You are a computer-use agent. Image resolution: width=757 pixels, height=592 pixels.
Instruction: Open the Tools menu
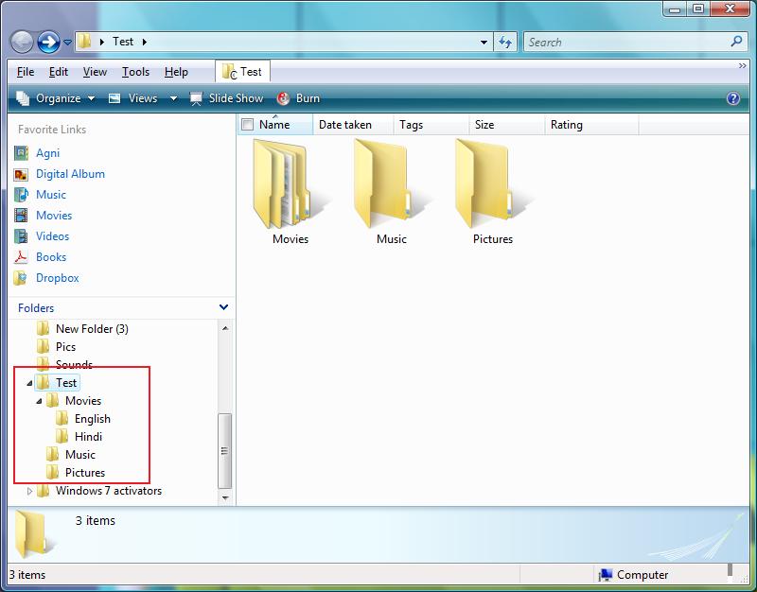click(135, 71)
